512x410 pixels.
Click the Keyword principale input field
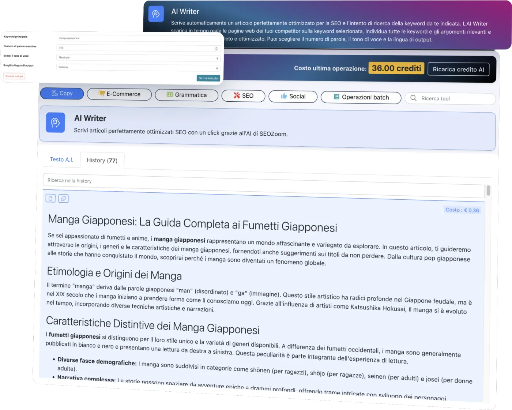(139, 38)
